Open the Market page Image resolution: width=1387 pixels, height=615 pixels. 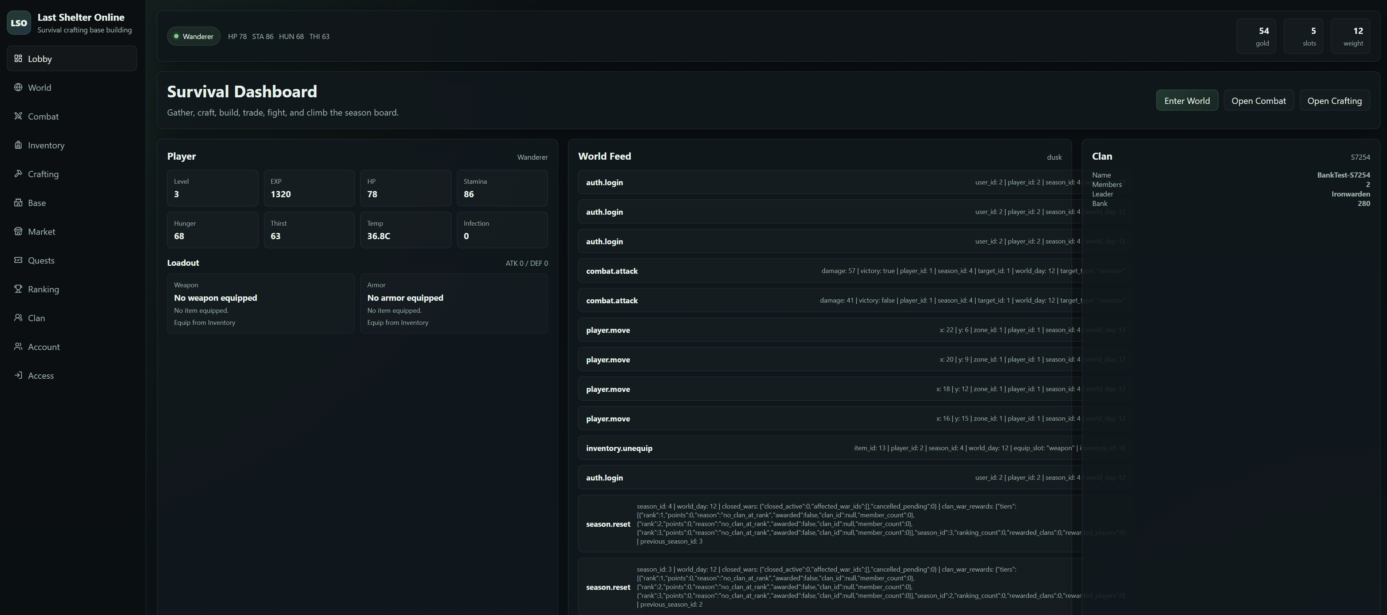click(72, 231)
